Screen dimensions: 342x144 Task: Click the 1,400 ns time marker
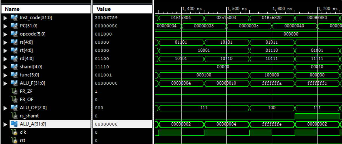192,9
